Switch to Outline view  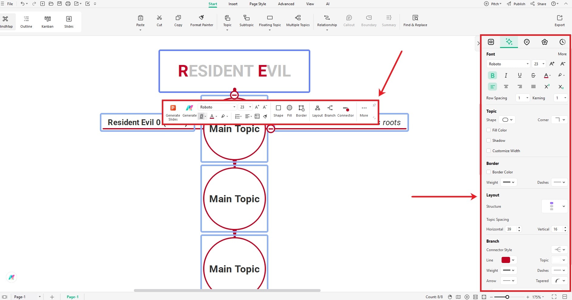26,22
